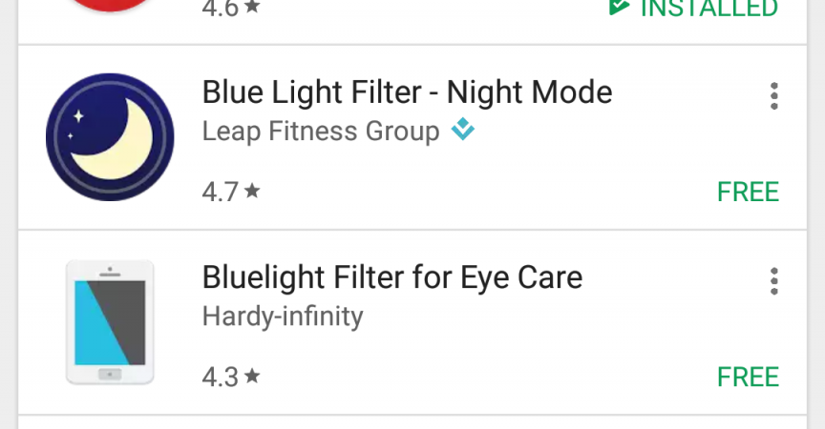Tap the star beside the 4.3 rating

(x=252, y=376)
